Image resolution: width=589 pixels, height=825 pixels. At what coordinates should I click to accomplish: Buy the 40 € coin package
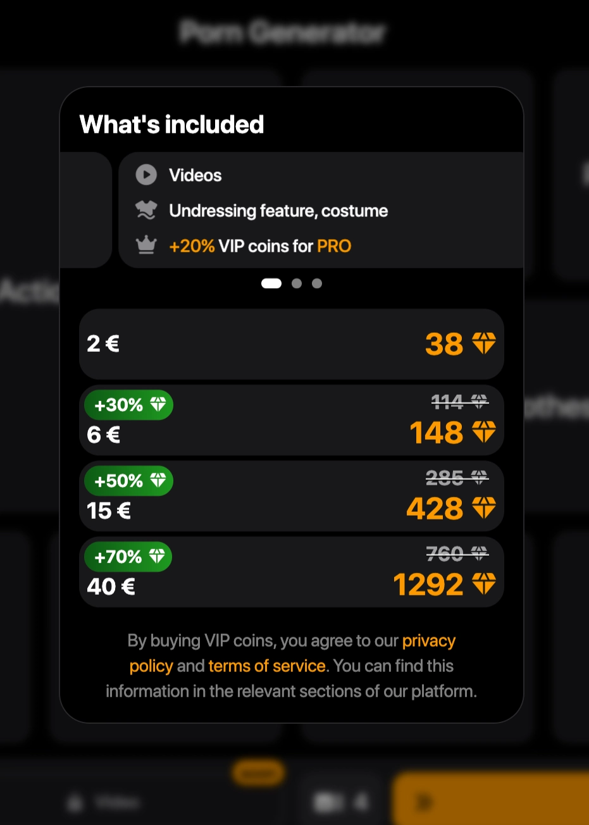pyautogui.click(x=291, y=585)
